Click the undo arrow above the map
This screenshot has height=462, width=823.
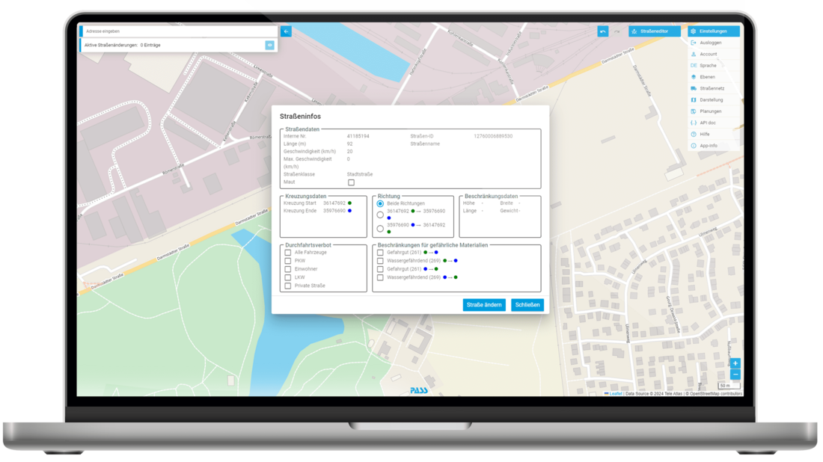coord(603,31)
